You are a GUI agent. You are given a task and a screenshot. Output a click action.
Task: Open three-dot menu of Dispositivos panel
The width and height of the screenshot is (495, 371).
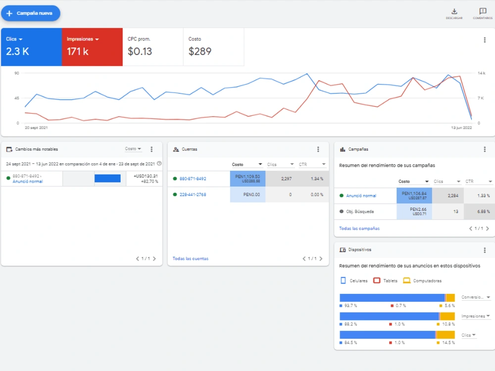[x=485, y=250]
